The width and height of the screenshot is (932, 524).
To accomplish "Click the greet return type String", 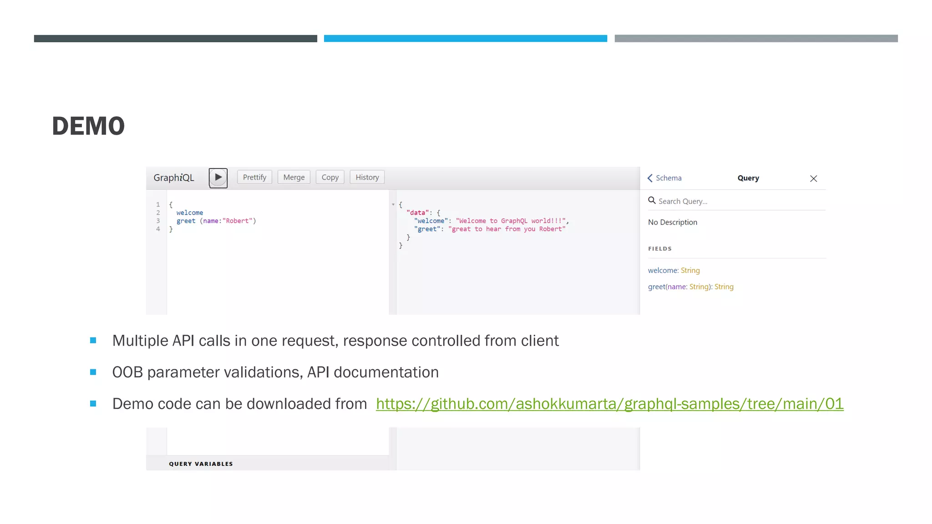I will (x=724, y=287).
